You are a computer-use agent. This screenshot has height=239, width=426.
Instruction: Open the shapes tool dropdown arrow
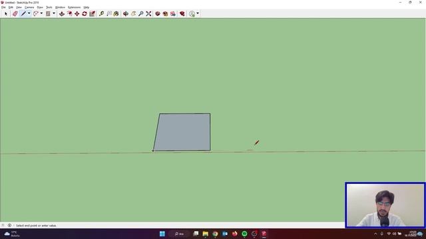(x=54, y=13)
